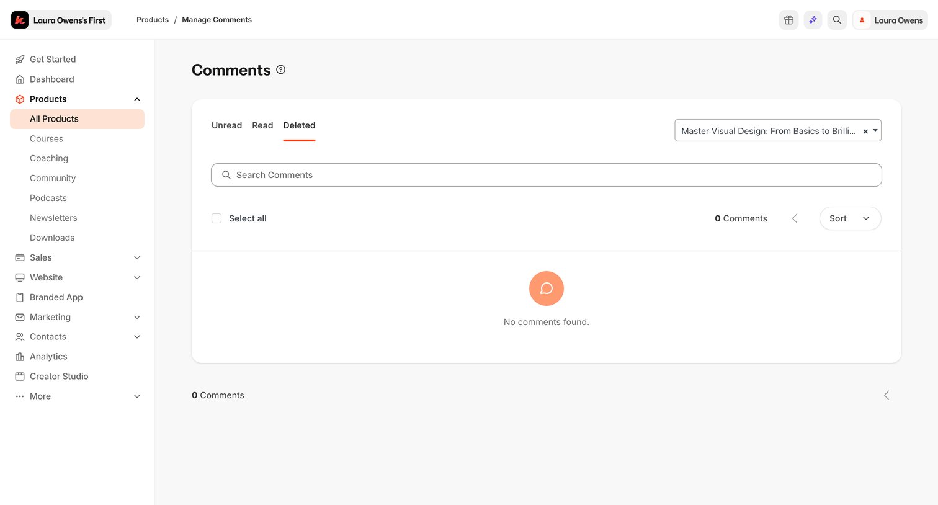Click the Dashboard home icon

(20, 79)
